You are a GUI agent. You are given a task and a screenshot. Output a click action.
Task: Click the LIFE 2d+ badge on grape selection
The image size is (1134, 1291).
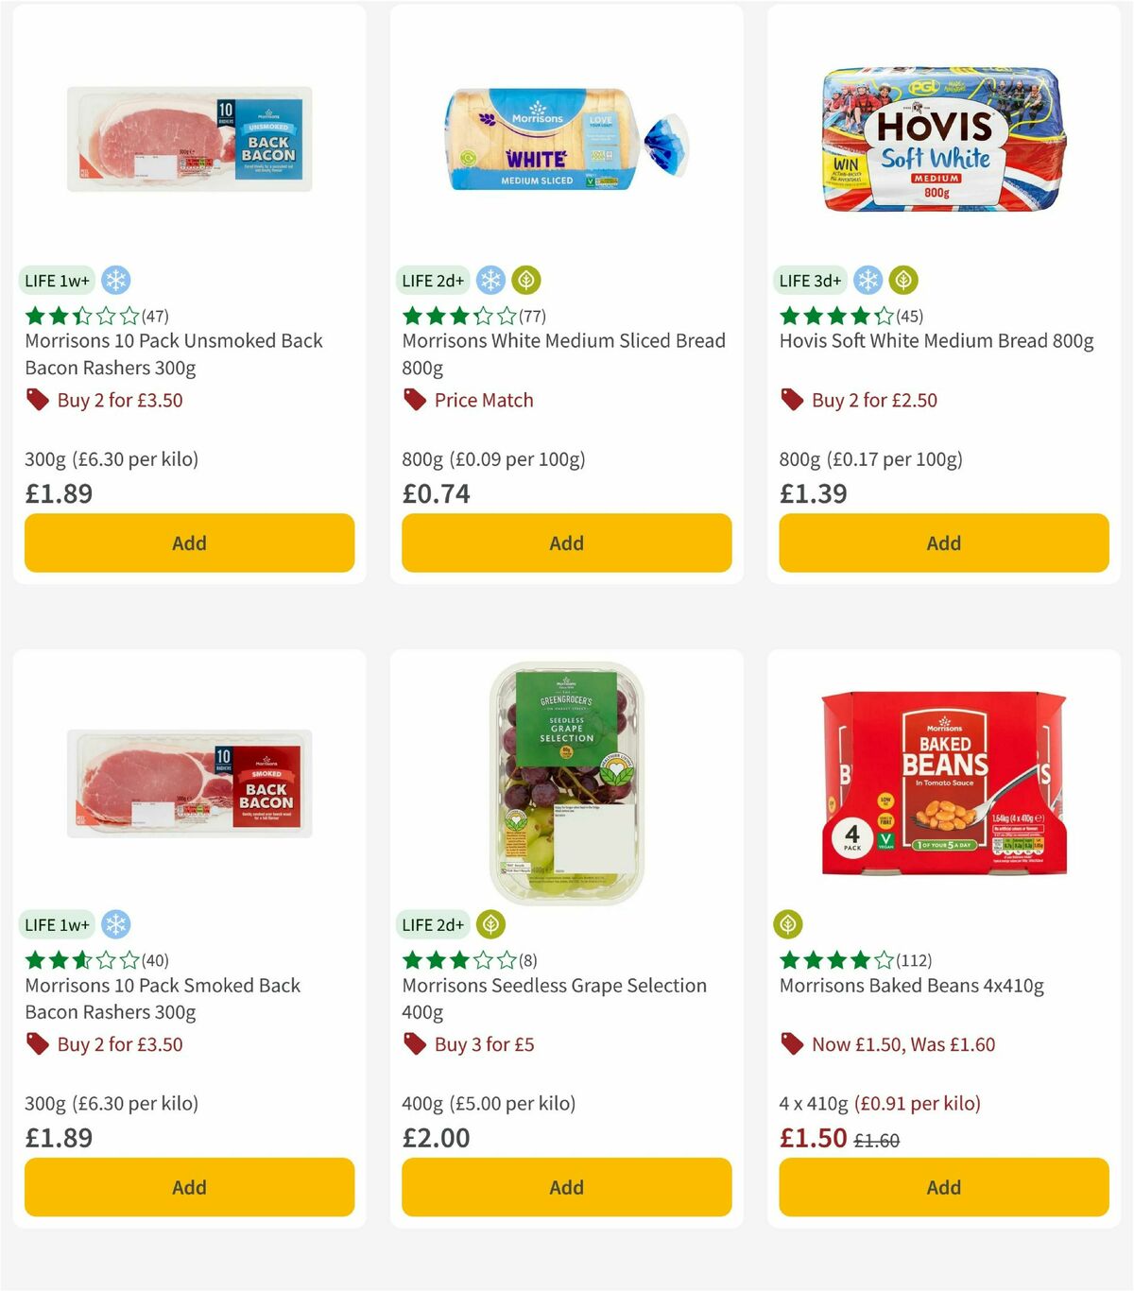point(434,924)
